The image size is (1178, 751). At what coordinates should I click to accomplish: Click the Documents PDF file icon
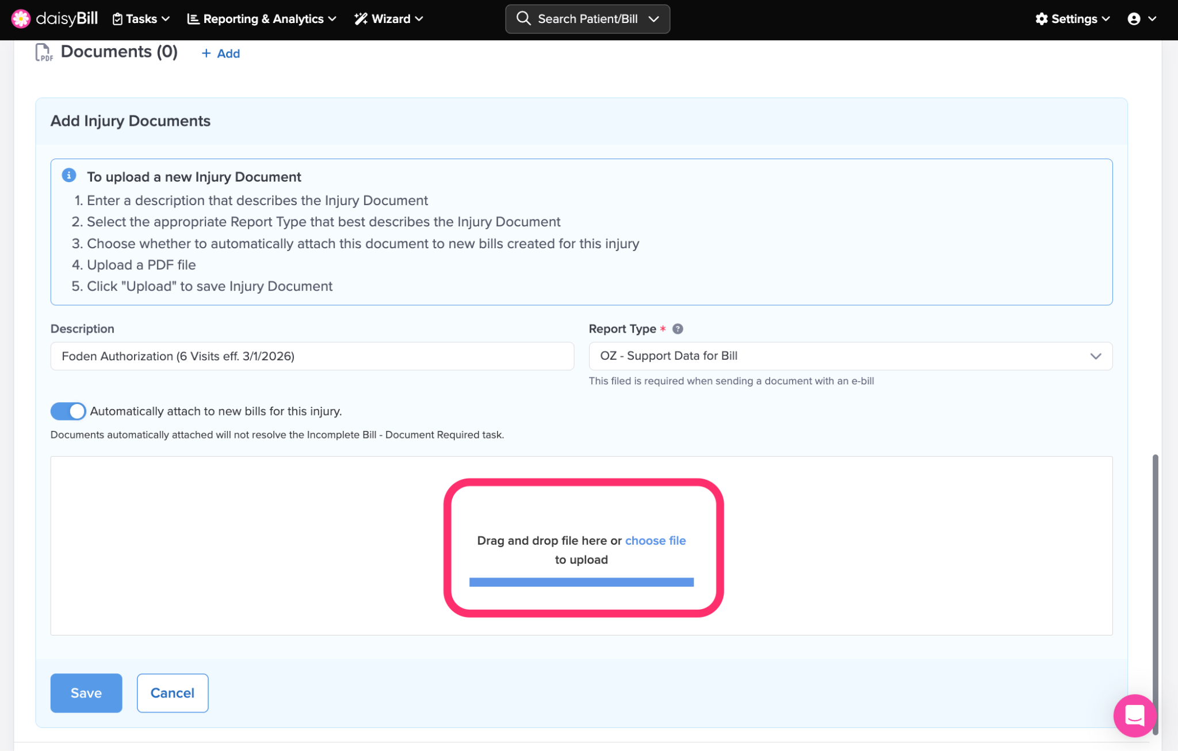tap(44, 52)
